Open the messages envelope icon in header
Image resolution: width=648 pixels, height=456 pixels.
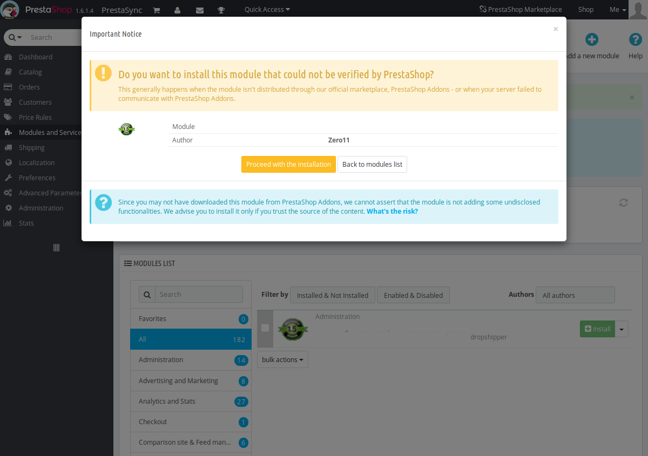199,10
